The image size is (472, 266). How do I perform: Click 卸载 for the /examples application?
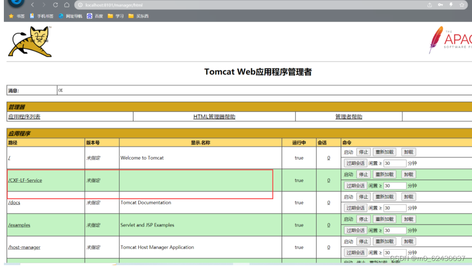tap(408, 219)
